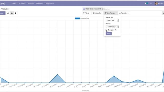Open the Reporting menu

tap(39, 3)
